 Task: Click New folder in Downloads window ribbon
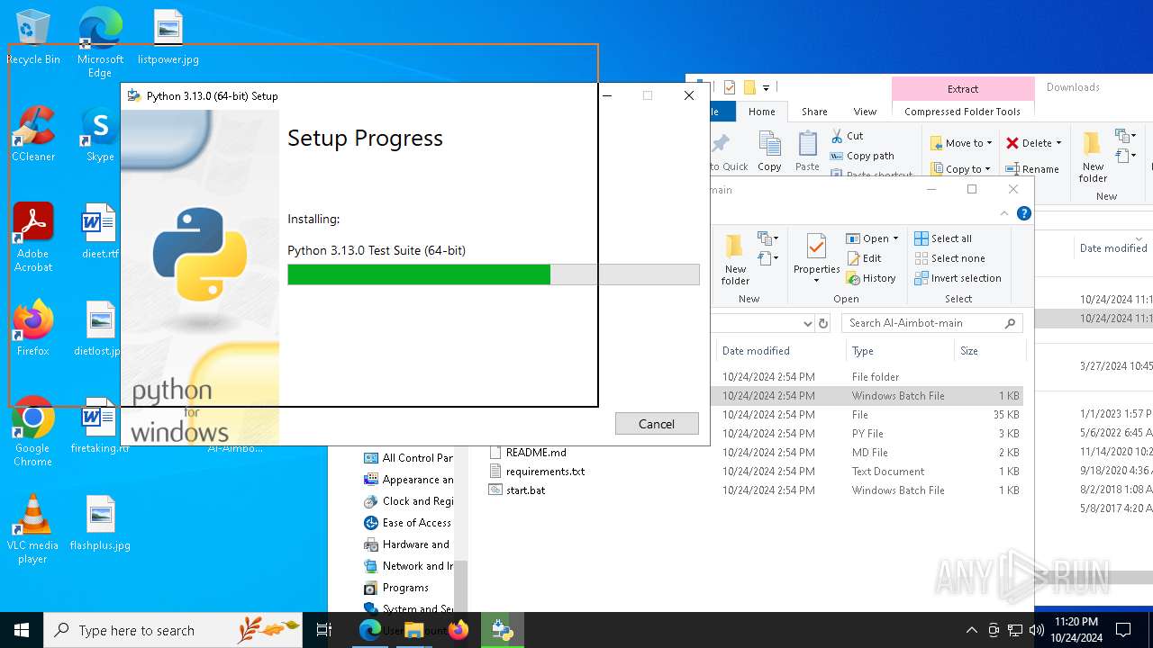pyautogui.click(x=1093, y=157)
